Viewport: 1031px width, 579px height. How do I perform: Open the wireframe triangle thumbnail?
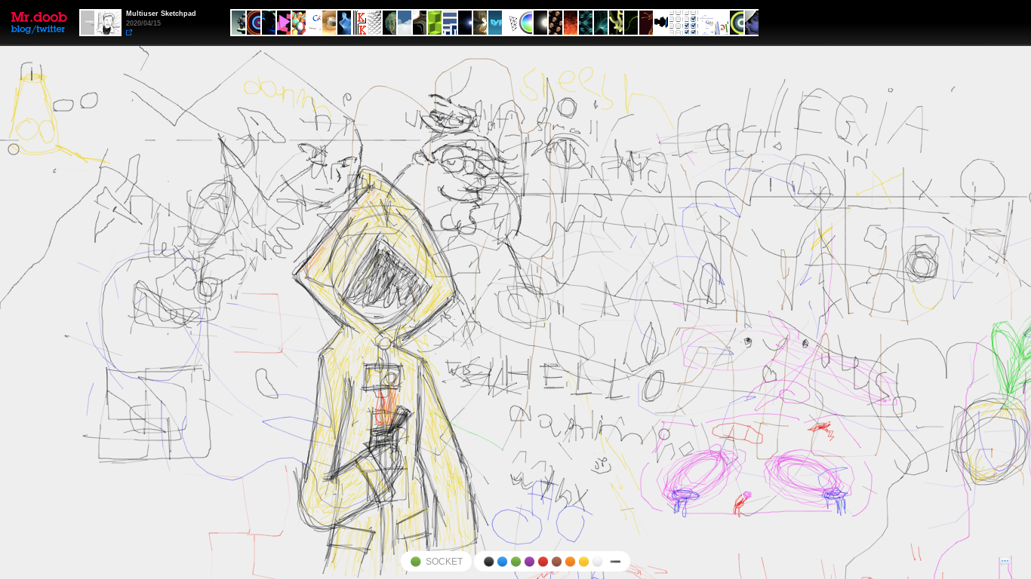[510, 23]
